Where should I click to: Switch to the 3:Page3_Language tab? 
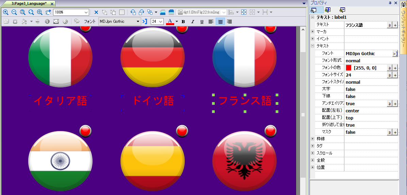29,4
